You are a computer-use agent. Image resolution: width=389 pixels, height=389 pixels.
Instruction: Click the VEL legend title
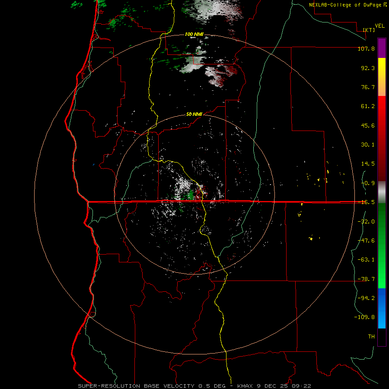(x=379, y=26)
